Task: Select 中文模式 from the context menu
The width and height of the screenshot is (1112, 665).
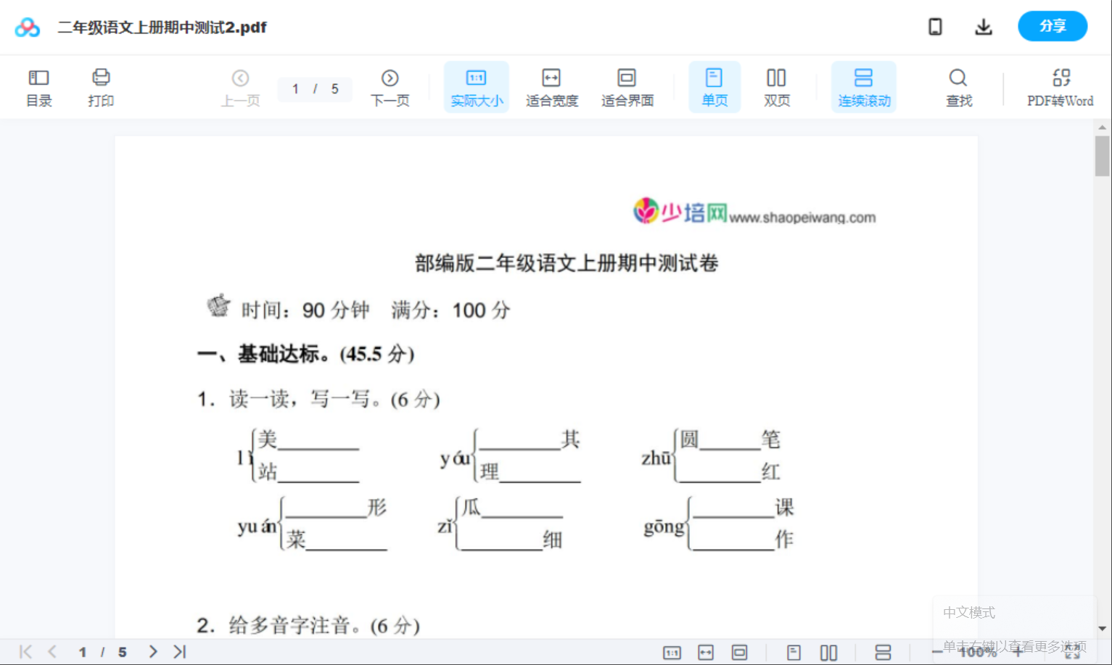Action: click(x=969, y=613)
